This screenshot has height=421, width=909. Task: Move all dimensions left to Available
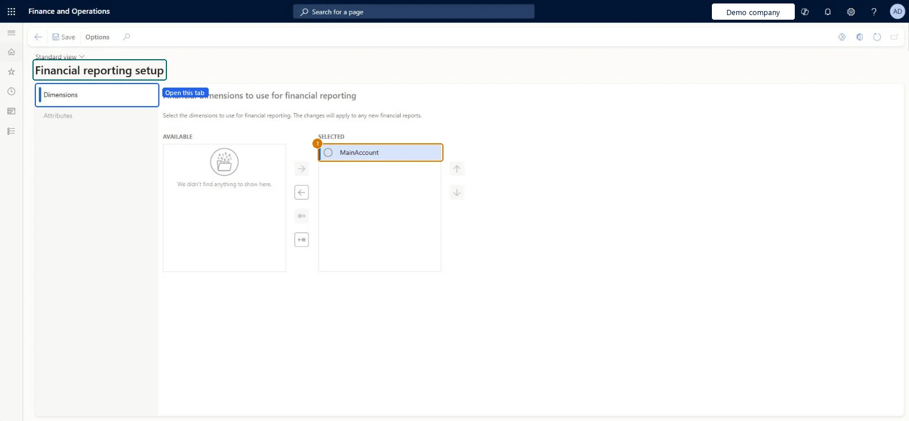[x=301, y=239]
